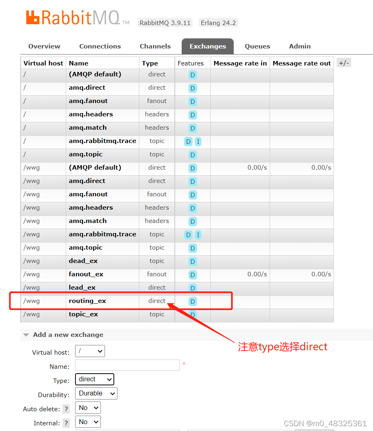Click the D badge on lead_ex row
This screenshot has width=373, height=431.
coord(193,288)
